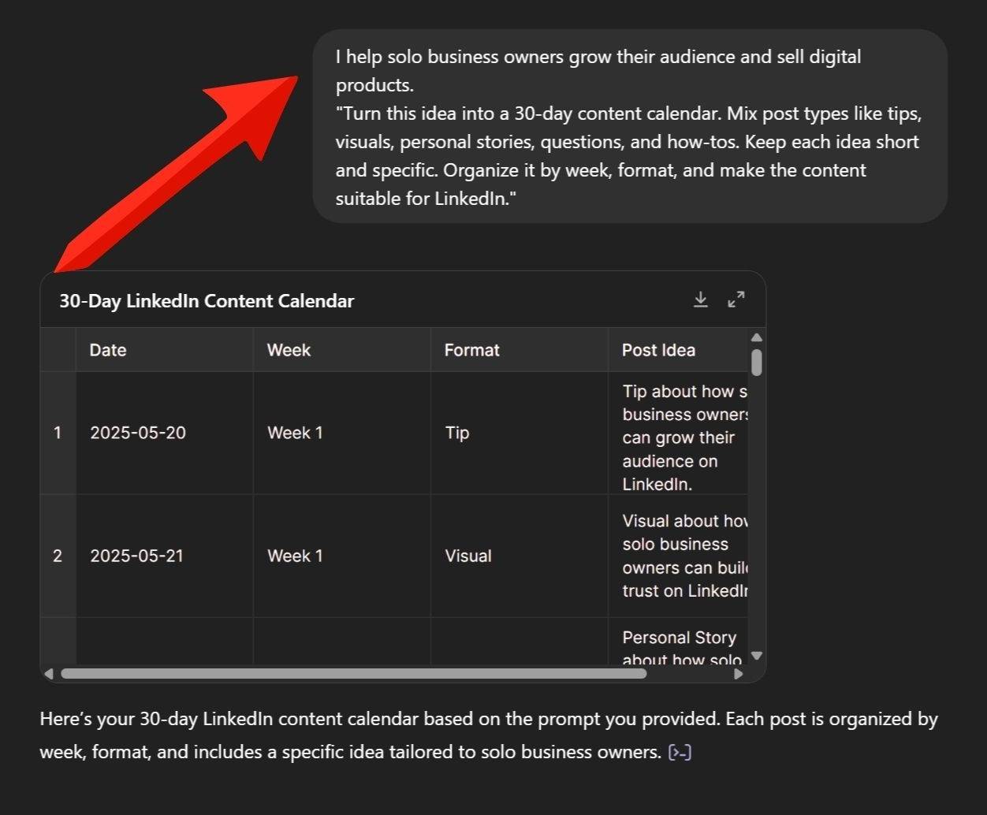Click the 2025-05-20 date cell
Image resolution: width=987 pixels, height=815 pixels.
[165, 433]
